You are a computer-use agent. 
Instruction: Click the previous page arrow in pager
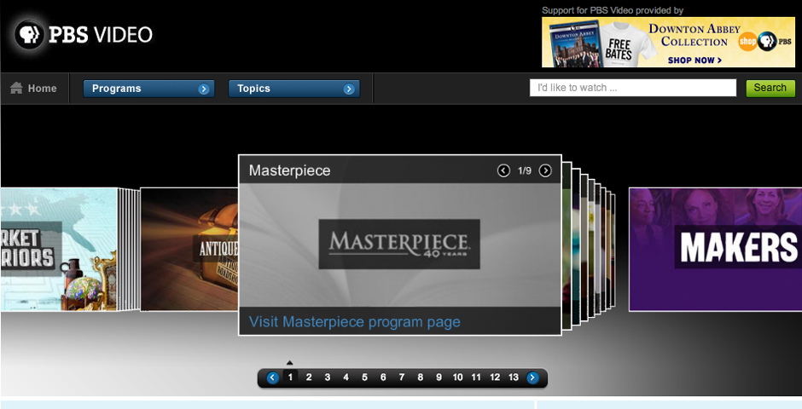pos(273,377)
